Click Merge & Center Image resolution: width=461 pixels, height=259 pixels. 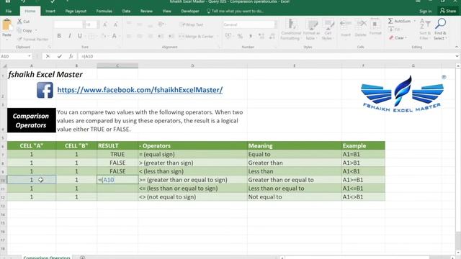[x=197, y=36]
